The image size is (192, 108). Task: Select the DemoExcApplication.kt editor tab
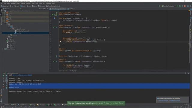tap(58, 9)
